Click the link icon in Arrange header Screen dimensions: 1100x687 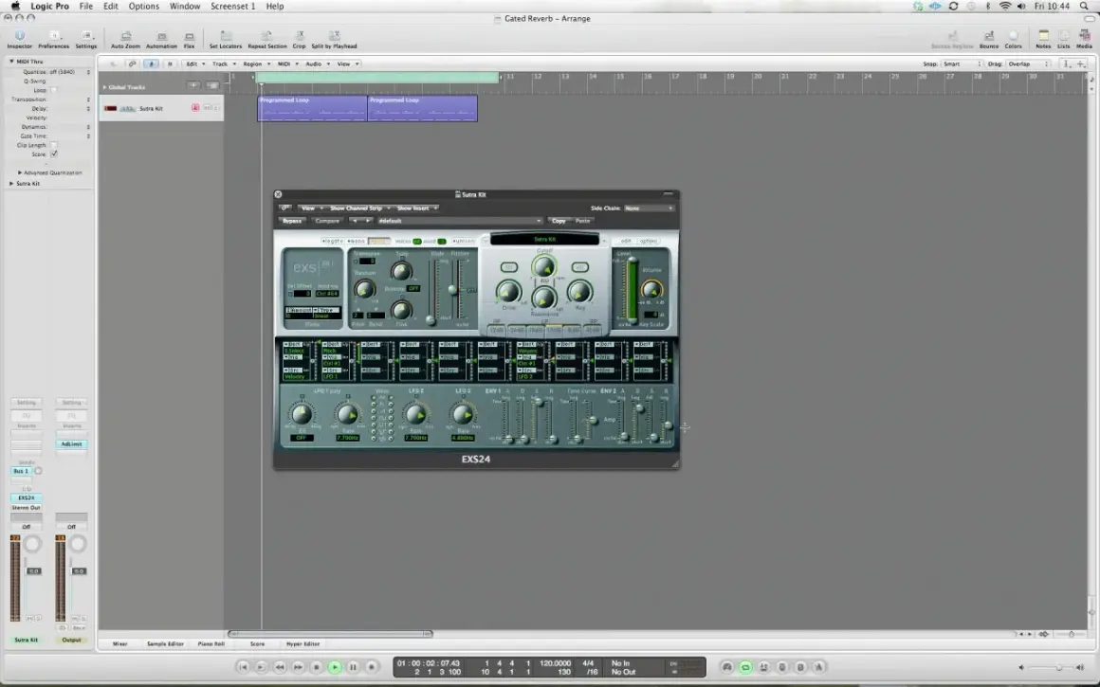click(x=132, y=63)
